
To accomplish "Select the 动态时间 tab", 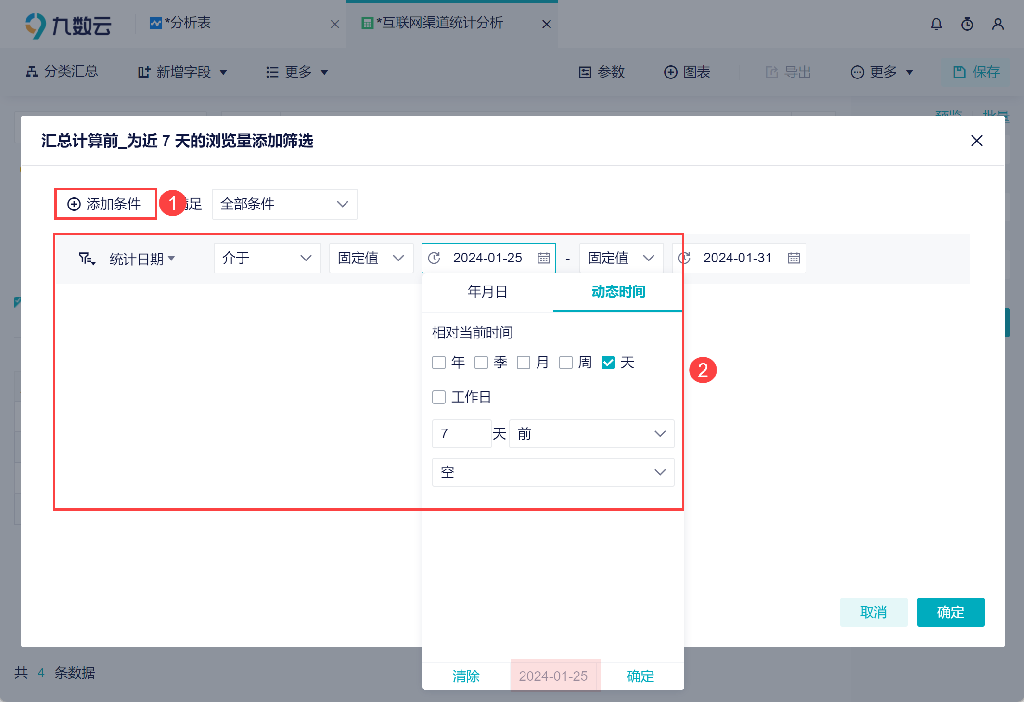I will point(618,292).
